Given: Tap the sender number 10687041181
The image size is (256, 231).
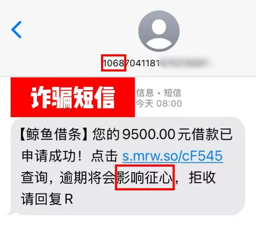Looking at the screenshot, I should click(131, 63).
